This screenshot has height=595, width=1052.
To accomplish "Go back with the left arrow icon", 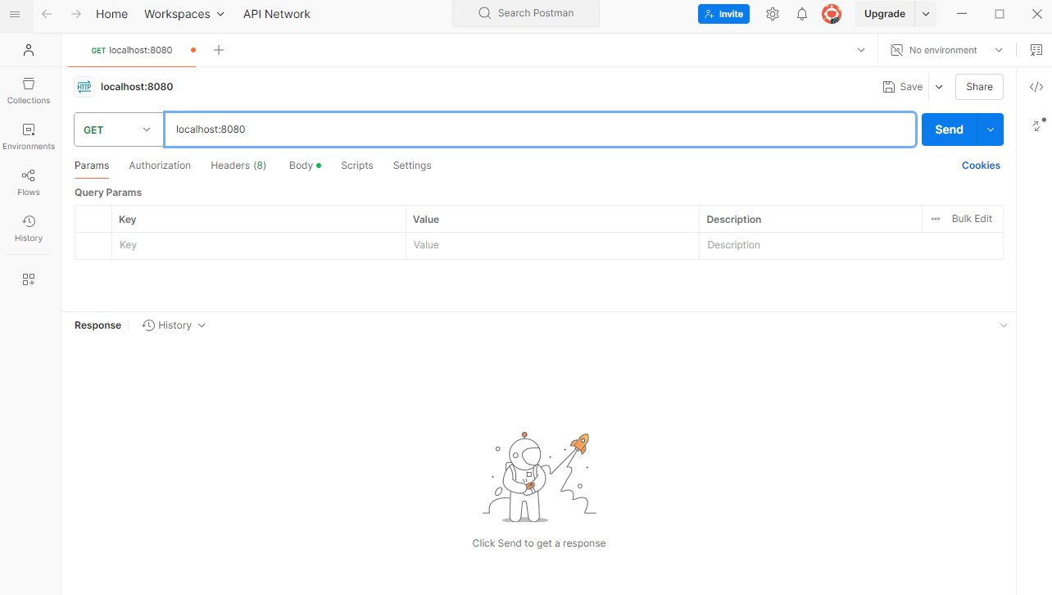I will [47, 14].
